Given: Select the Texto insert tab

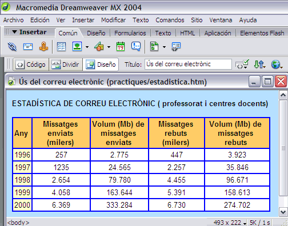Looking at the screenshot, I should (163, 33).
